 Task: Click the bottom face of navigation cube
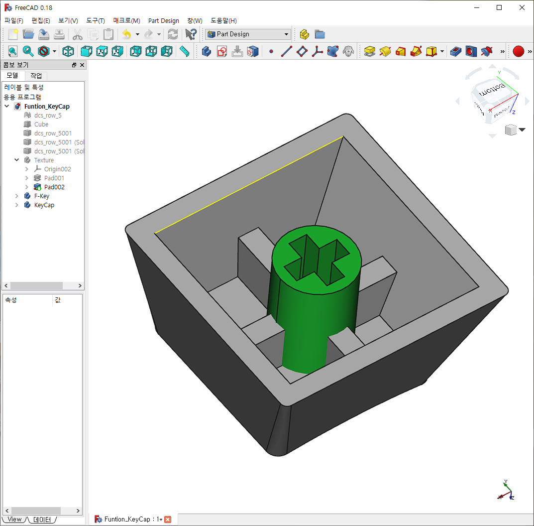492,89
